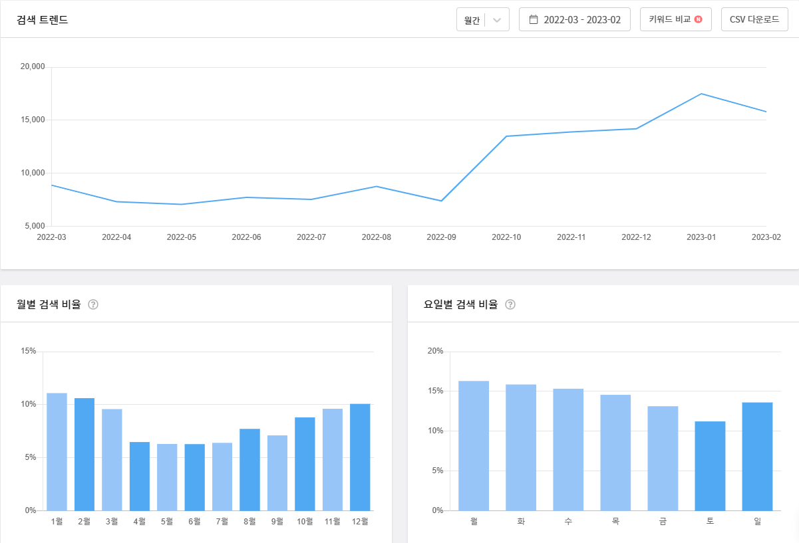Select the 6월 bar in monthly chart
Viewport: 799px width, 543px height.
[x=195, y=477]
